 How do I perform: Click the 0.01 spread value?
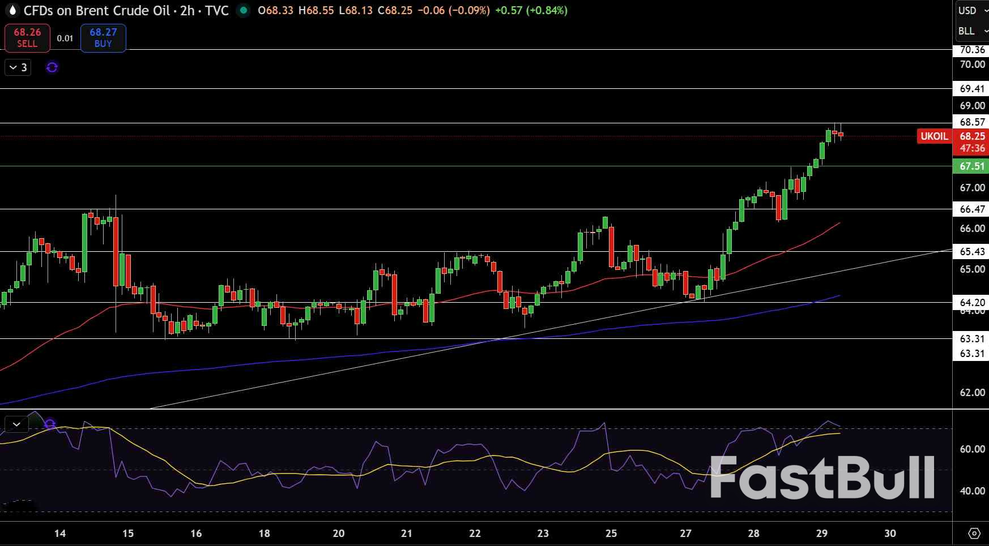click(65, 38)
